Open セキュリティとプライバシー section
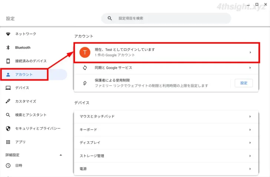270x177 pixels. pyautogui.click(x=38, y=128)
